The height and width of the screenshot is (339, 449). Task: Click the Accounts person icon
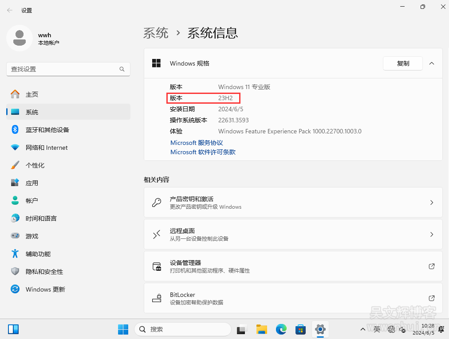click(15, 201)
